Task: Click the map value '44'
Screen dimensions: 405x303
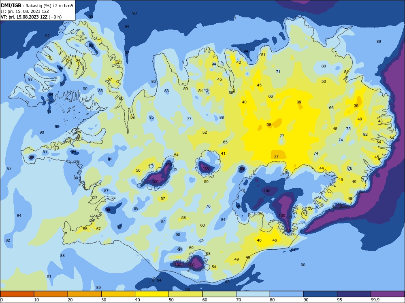Action: tap(322, 168)
